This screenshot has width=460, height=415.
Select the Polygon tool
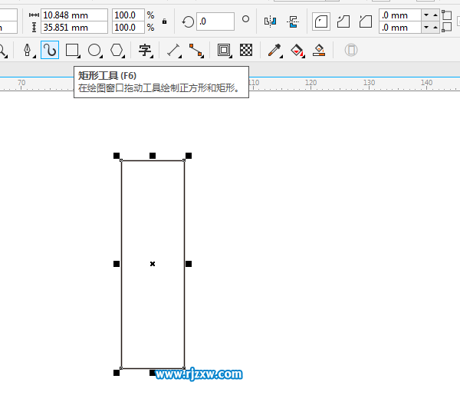pos(117,51)
